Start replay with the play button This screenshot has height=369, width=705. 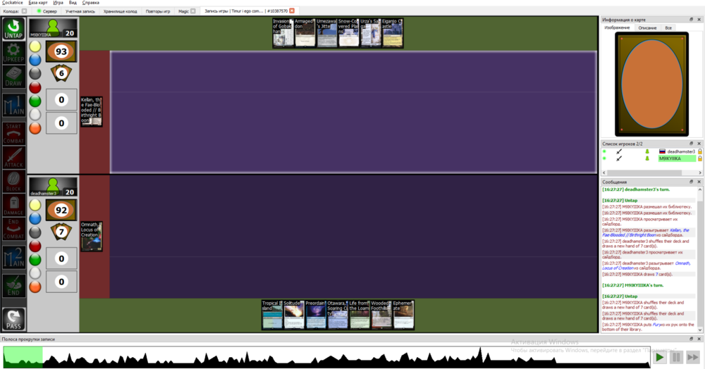(659, 357)
